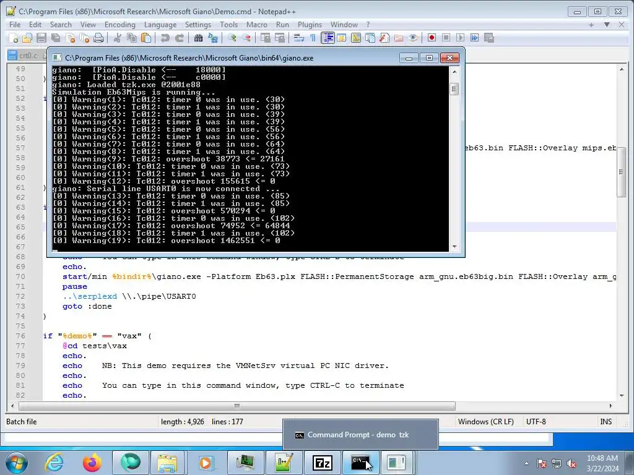634x475 pixels.
Task: Click the plus button in menu bar
Action: [591, 25]
